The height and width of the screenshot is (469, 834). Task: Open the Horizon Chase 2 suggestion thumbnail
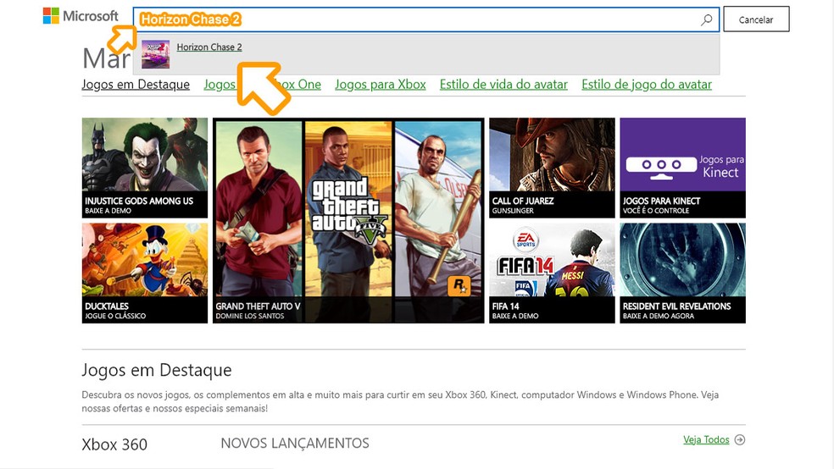click(x=155, y=54)
